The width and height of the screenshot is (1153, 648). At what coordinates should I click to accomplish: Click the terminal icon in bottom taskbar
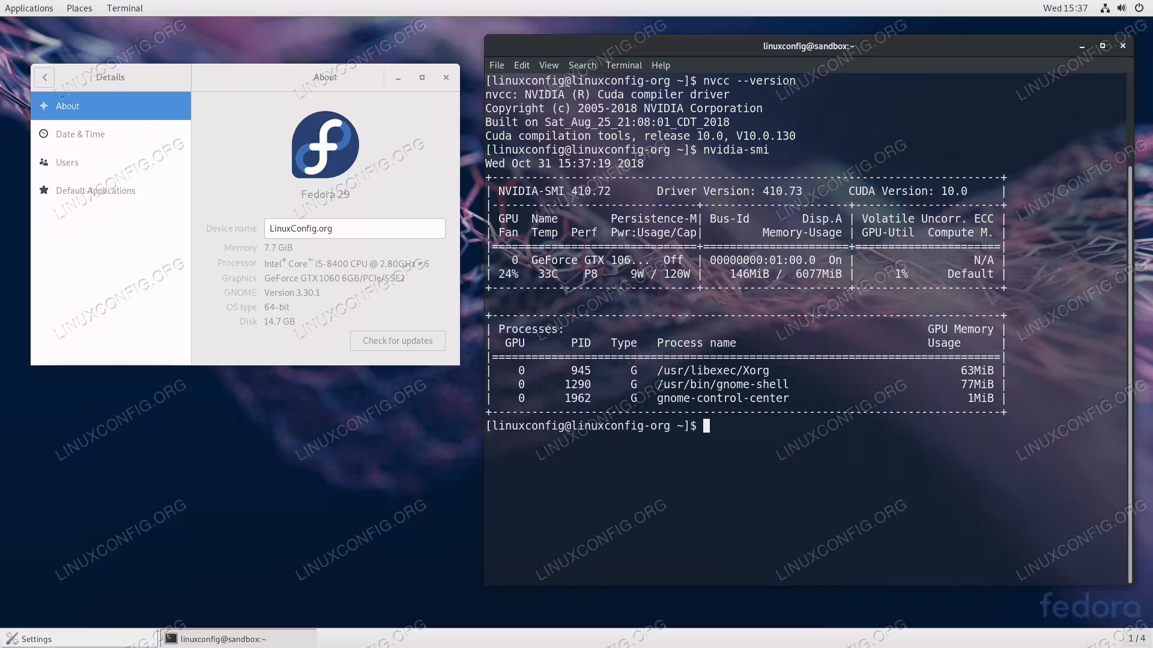click(171, 638)
